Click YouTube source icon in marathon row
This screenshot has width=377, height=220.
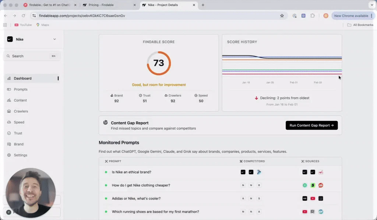pos(304,212)
